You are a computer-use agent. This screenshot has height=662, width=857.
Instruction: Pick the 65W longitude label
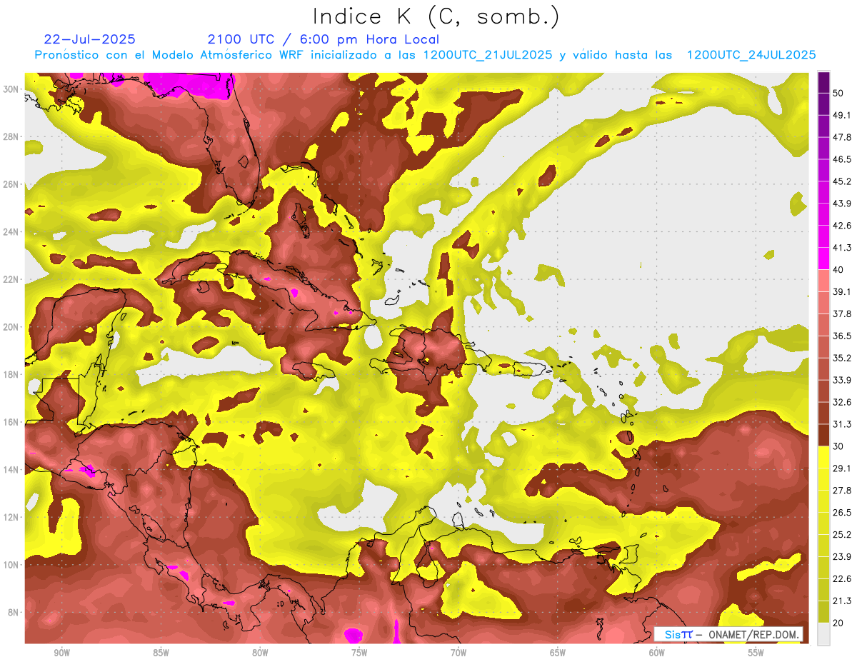(558, 653)
